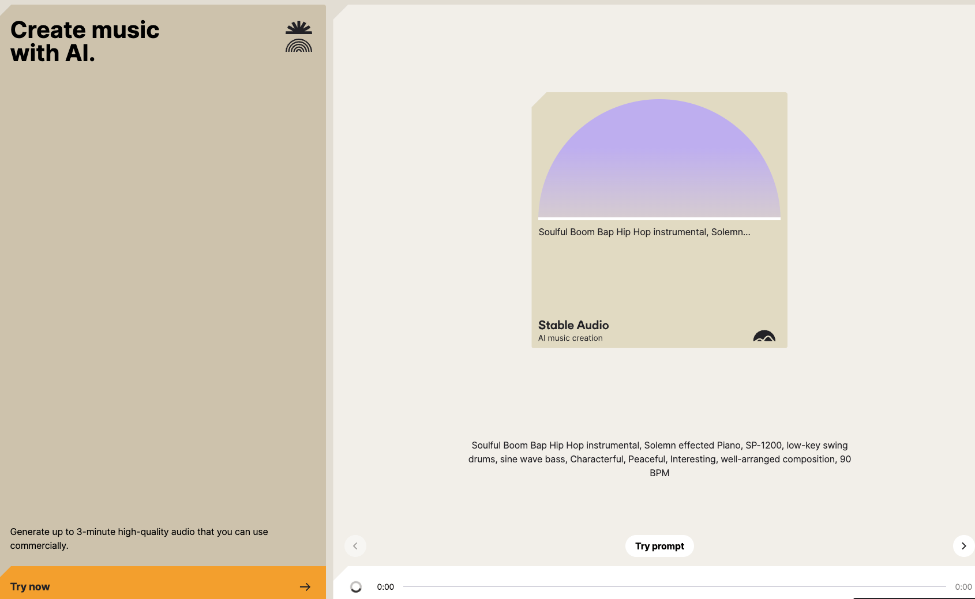Click the Stable Audio label on the card
Screen dimensions: 975x599
tap(573, 325)
